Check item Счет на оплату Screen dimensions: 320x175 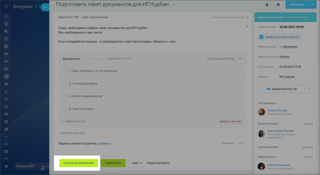[x=65, y=109]
